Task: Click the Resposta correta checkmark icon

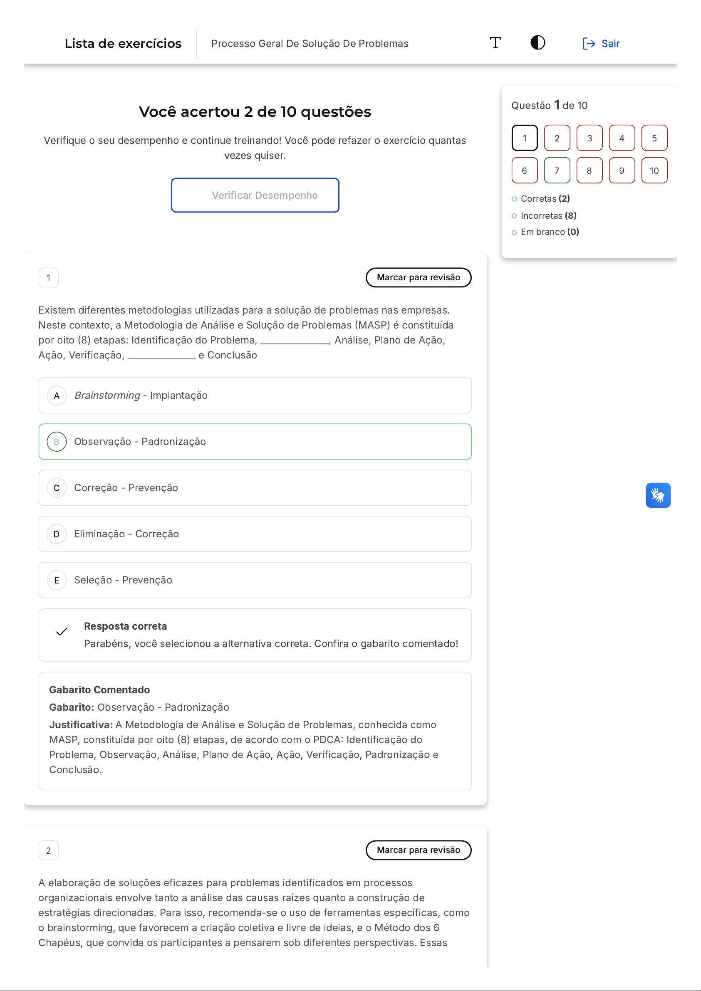Action: tap(62, 632)
